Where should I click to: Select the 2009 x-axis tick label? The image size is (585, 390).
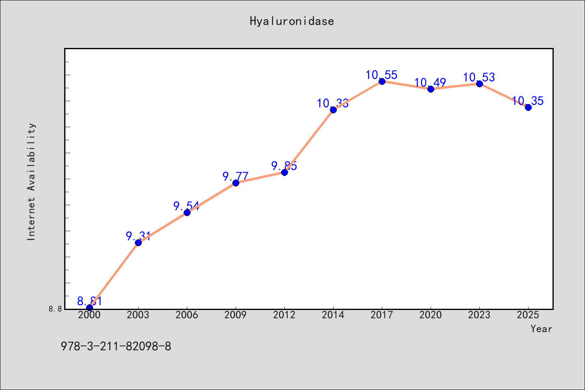pos(236,315)
